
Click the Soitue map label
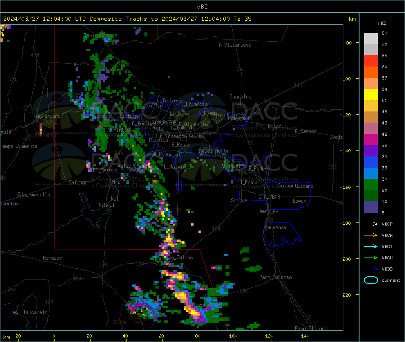(239, 200)
